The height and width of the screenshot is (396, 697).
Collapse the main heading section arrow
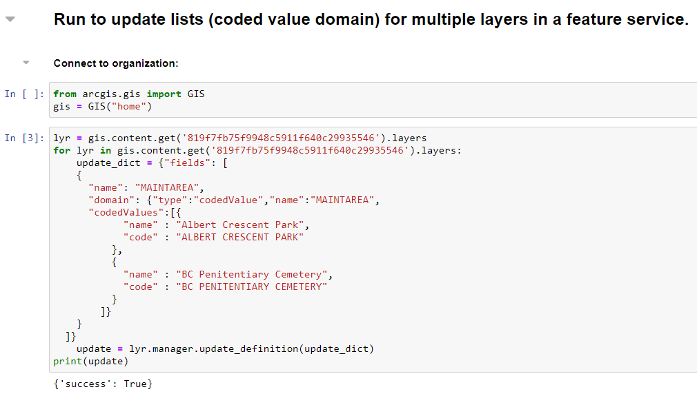(x=10, y=19)
